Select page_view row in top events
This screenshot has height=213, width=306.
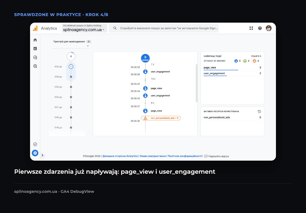coord(232,68)
